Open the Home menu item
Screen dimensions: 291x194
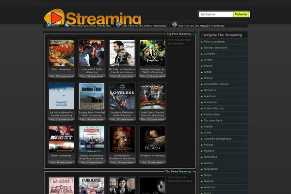point(55,26)
